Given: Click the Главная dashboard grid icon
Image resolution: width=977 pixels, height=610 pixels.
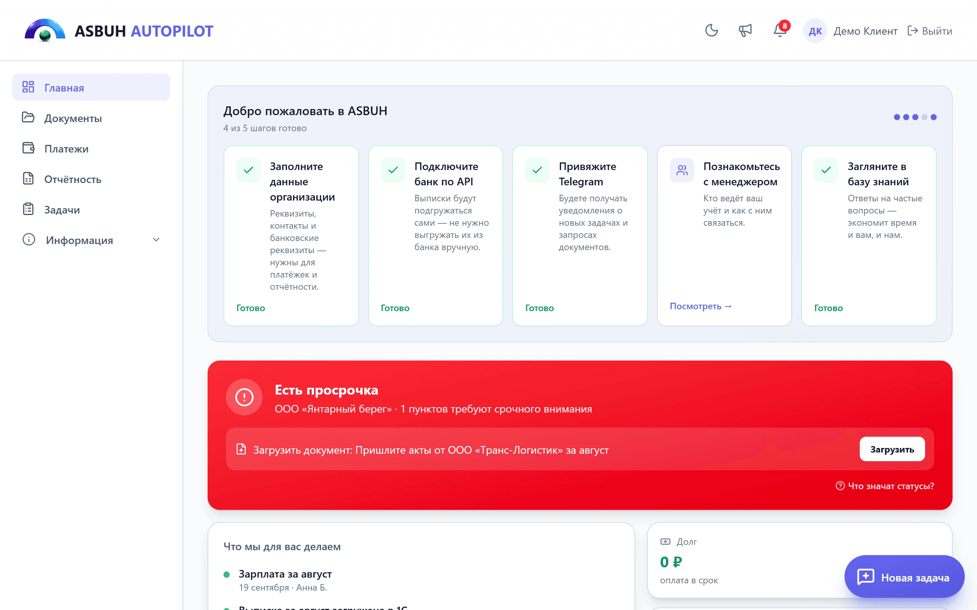Looking at the screenshot, I should pyautogui.click(x=28, y=87).
